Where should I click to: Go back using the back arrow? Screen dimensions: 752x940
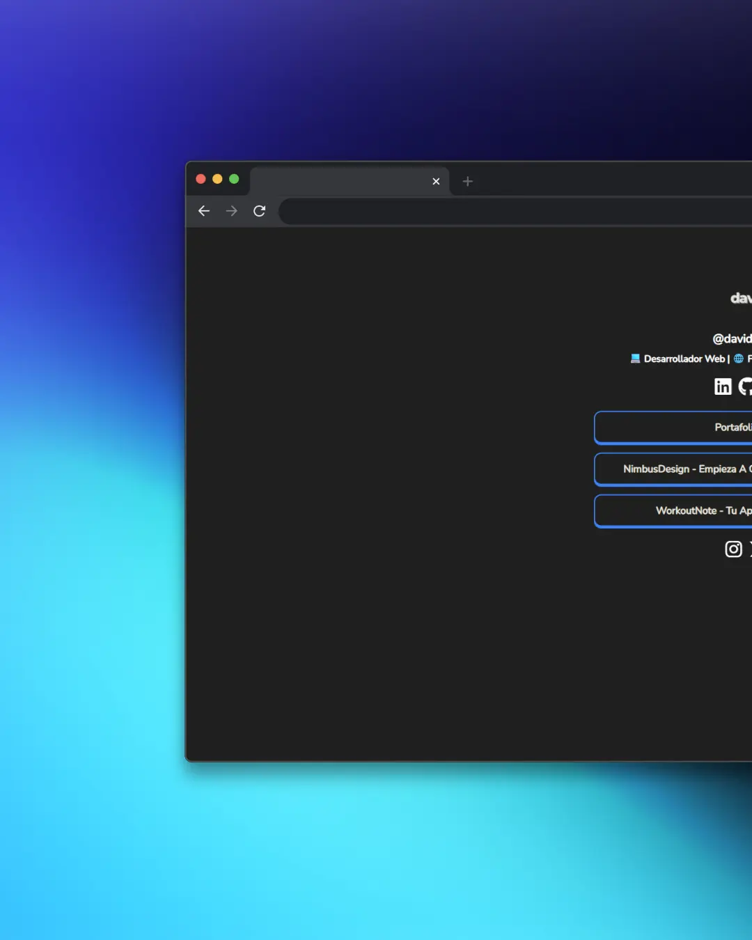click(204, 211)
